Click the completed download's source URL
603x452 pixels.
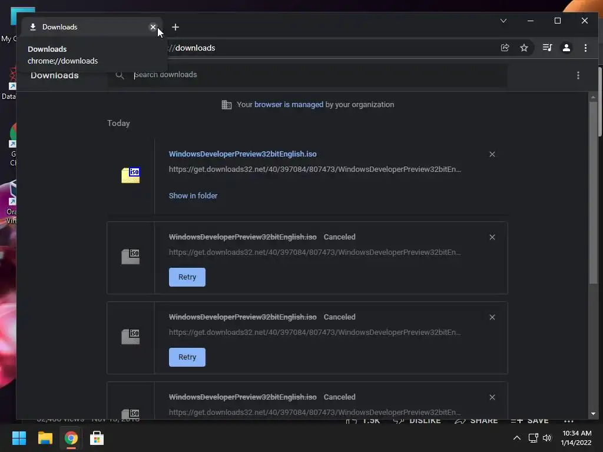click(314, 169)
